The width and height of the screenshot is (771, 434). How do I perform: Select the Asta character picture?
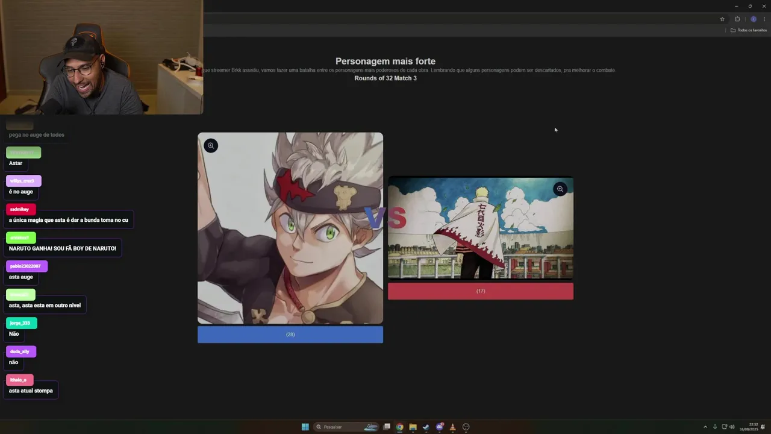click(290, 228)
